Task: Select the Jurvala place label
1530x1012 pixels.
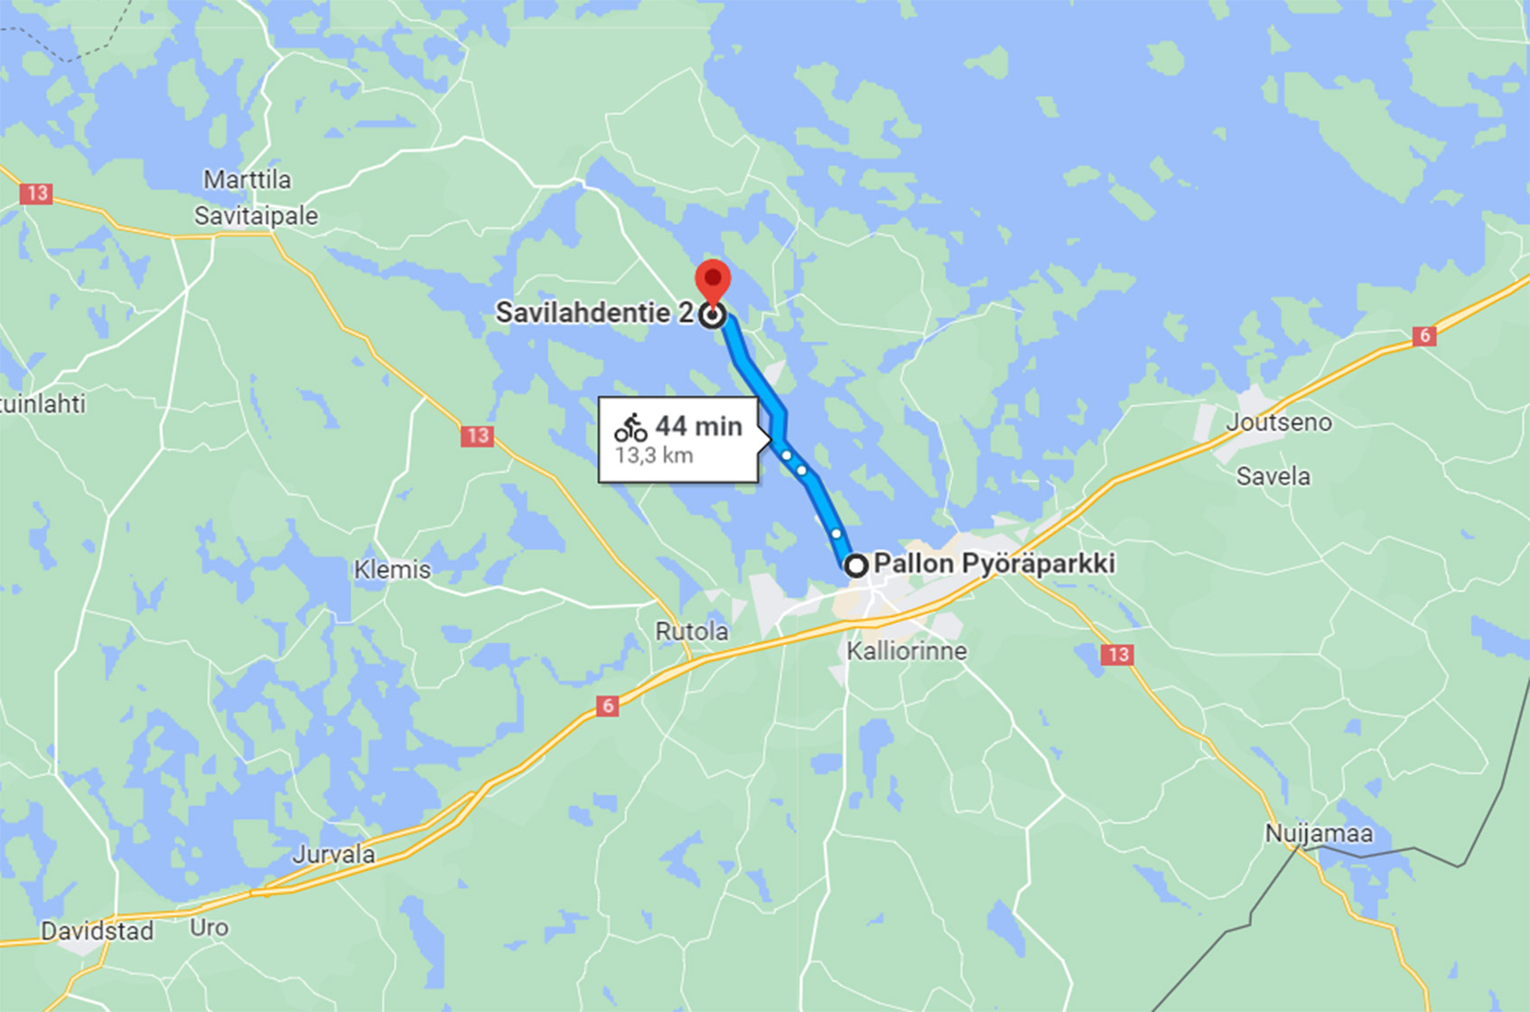Action: (334, 854)
